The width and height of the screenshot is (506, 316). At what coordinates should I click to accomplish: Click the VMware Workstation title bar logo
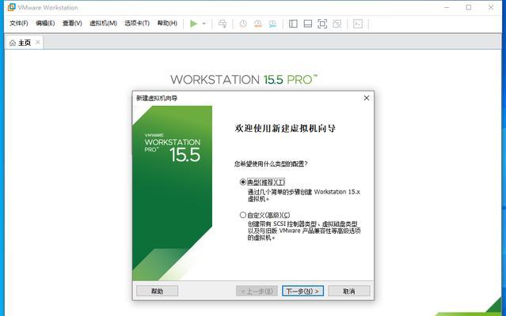click(12, 7)
